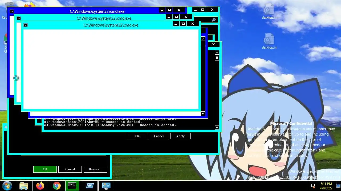Screen dimensions: 341x191
Task: Click the 'it-IT\bootmgr.exe.mui - Access is denied' line
Action: pos(110,125)
